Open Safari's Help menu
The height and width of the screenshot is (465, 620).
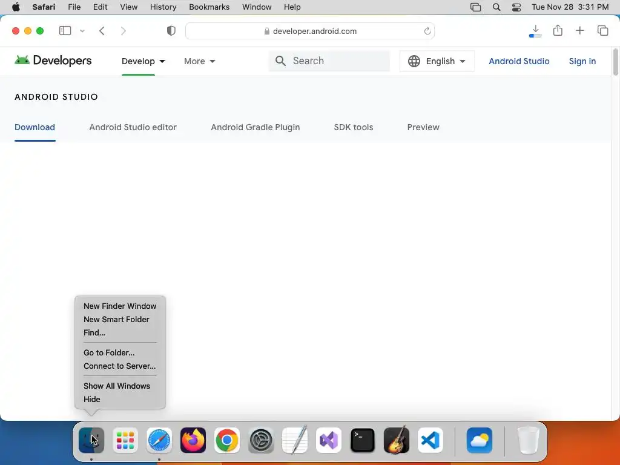click(292, 7)
